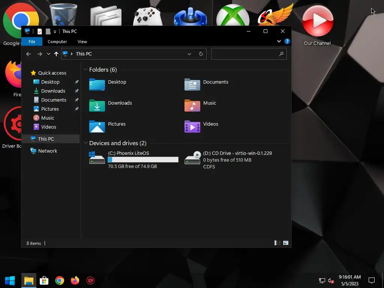Launch Chrome from taskbar
The image size is (384, 288).
point(60,280)
